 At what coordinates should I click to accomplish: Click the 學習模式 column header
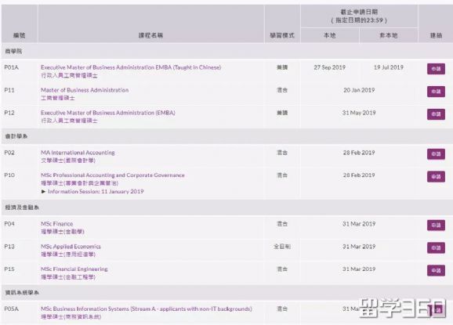coord(282,35)
